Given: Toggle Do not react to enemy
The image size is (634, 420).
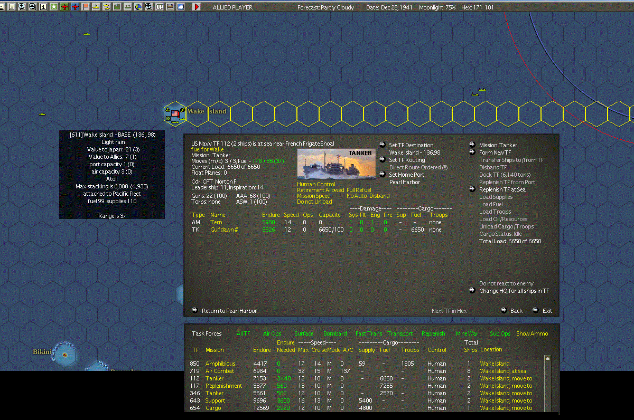Looking at the screenshot, I should click(x=506, y=283).
